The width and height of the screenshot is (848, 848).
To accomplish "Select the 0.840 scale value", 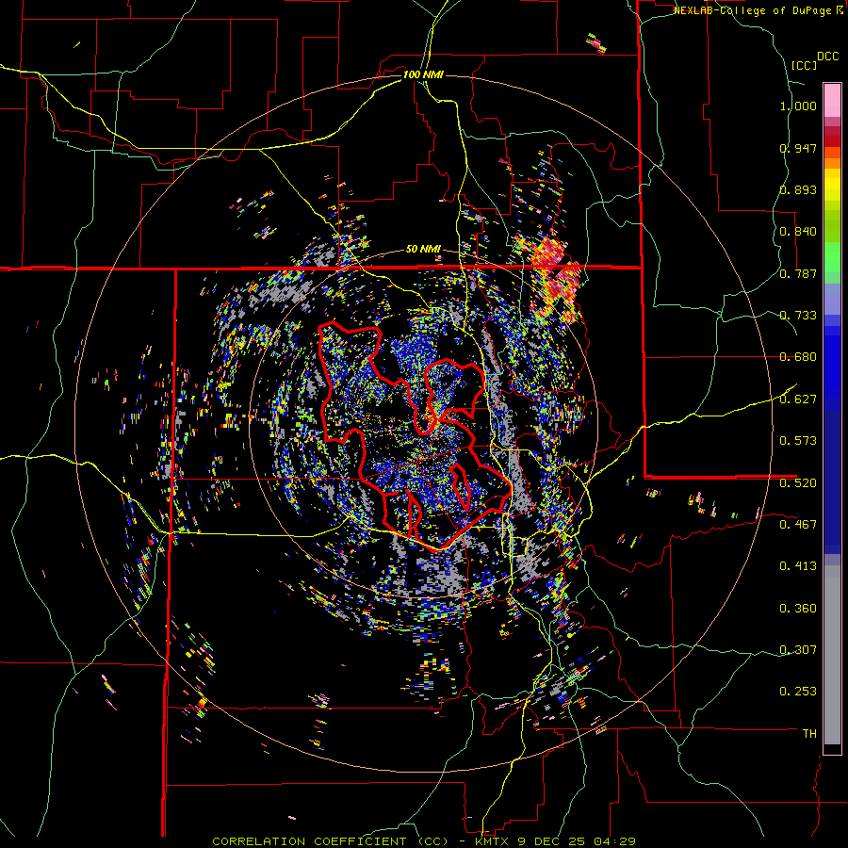I will pyautogui.click(x=798, y=232).
